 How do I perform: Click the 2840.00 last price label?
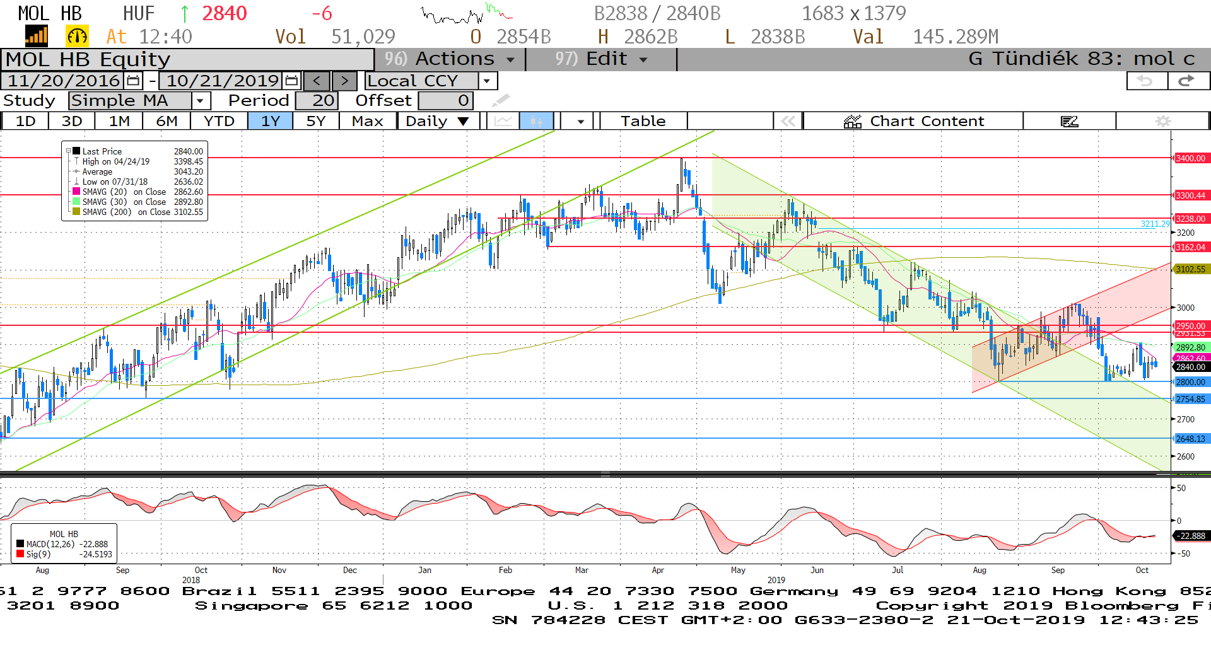[1190, 367]
